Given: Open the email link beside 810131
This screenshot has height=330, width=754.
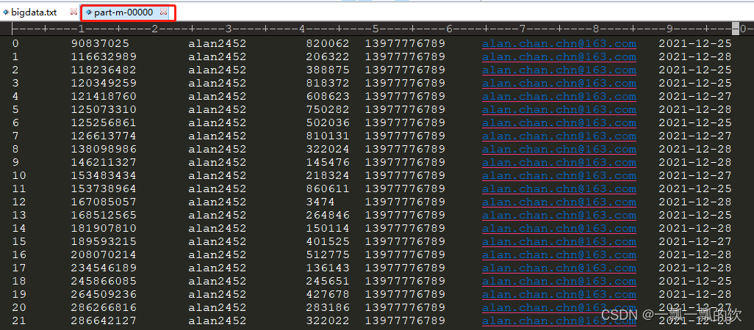Looking at the screenshot, I should tap(559, 136).
